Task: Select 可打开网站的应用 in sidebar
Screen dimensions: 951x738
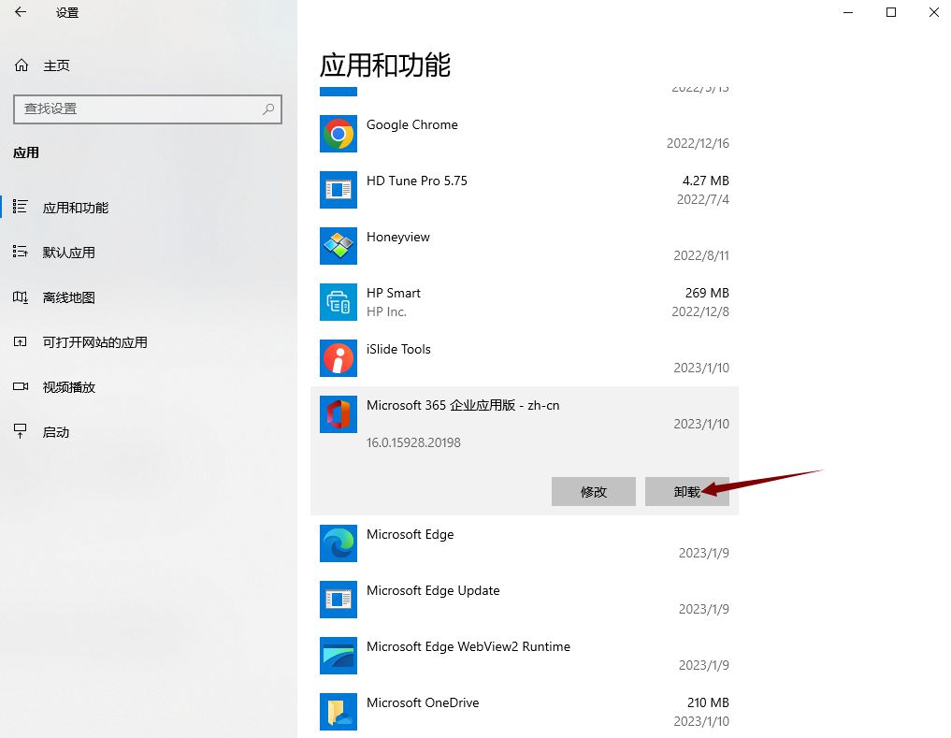Action: tap(94, 342)
